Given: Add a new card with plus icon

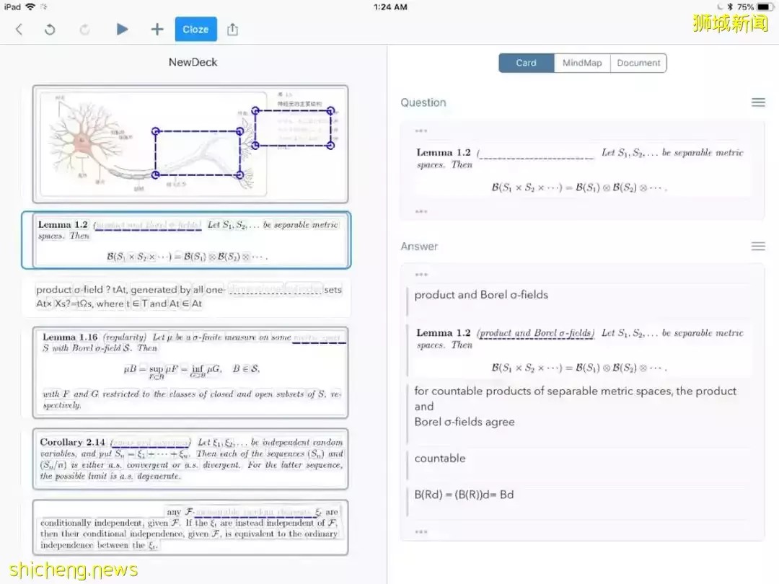Looking at the screenshot, I should pos(157,30).
